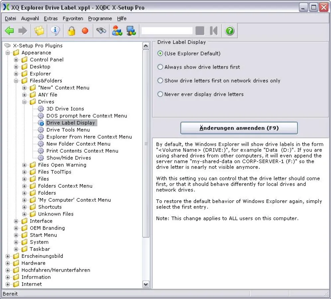
Task: Click the green back arrow in toolbar
Action: (10, 31)
